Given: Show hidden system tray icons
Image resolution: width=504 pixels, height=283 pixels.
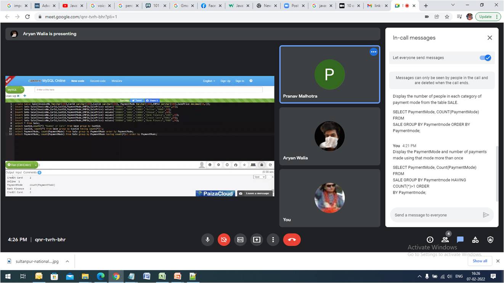Looking at the screenshot, I should tap(420, 277).
